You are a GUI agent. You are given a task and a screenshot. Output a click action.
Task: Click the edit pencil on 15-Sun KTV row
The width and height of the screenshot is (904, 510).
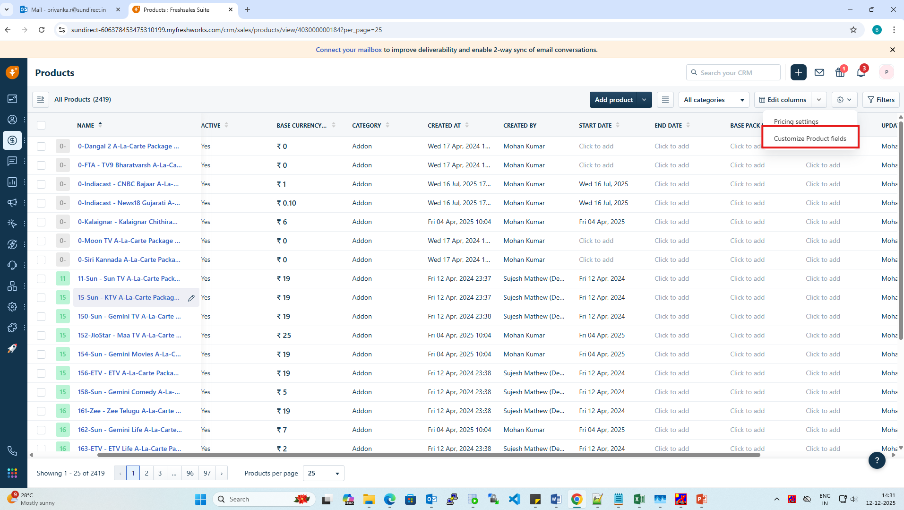(x=191, y=298)
